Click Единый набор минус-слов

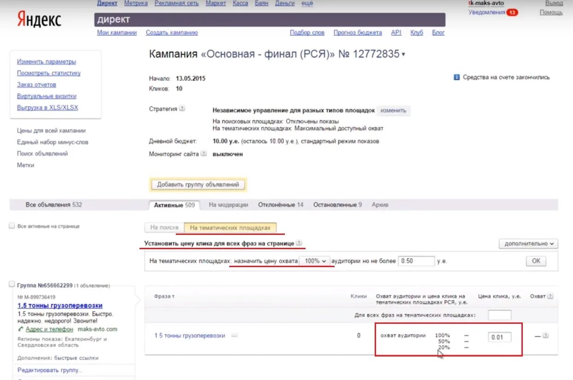click(52, 142)
